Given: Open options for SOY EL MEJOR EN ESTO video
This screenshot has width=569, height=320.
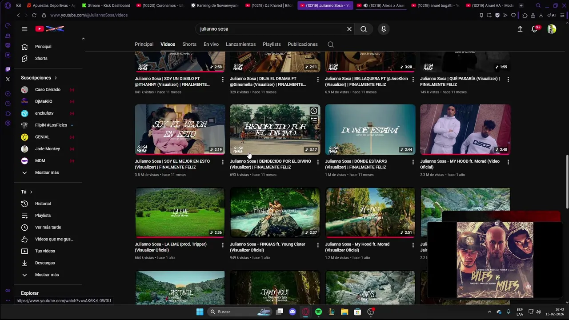Looking at the screenshot, I should pos(223,162).
